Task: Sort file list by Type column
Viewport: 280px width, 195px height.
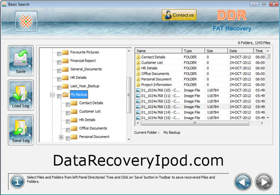Action: pos(193,51)
